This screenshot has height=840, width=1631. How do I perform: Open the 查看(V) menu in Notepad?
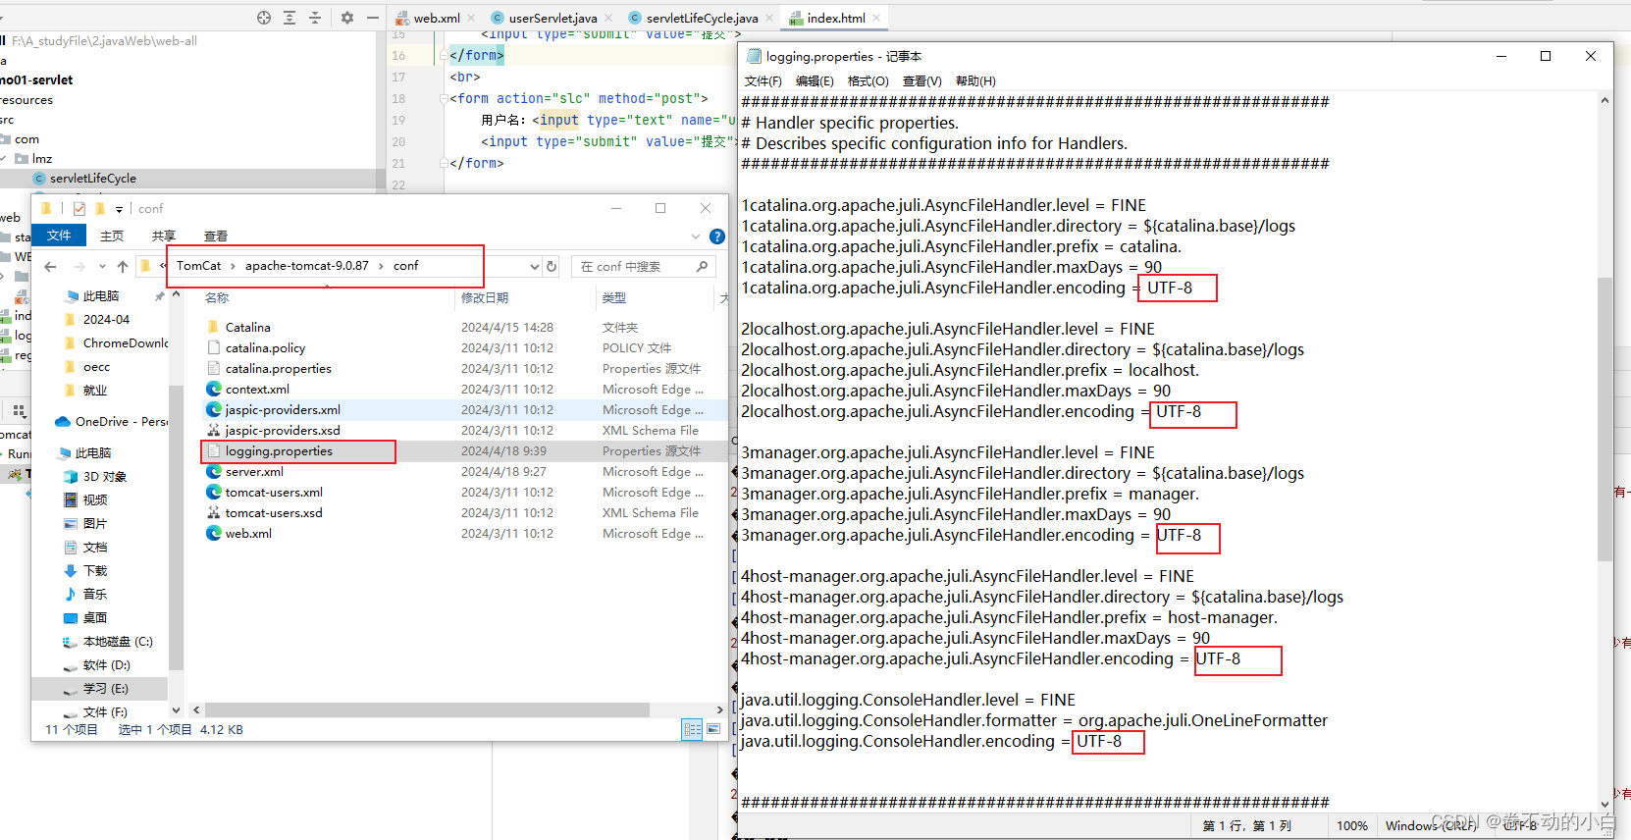click(921, 81)
